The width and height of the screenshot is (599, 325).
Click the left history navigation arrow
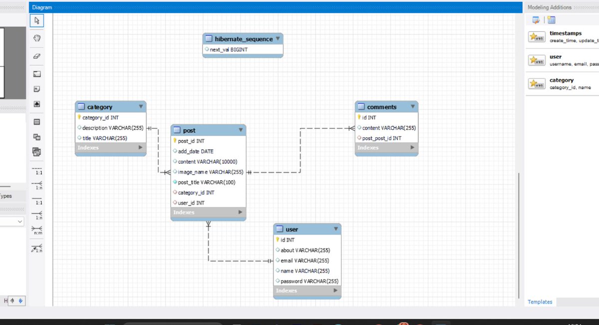[x=12, y=301]
